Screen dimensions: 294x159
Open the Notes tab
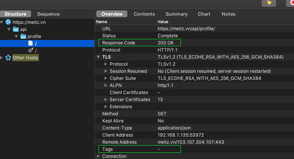(228, 14)
